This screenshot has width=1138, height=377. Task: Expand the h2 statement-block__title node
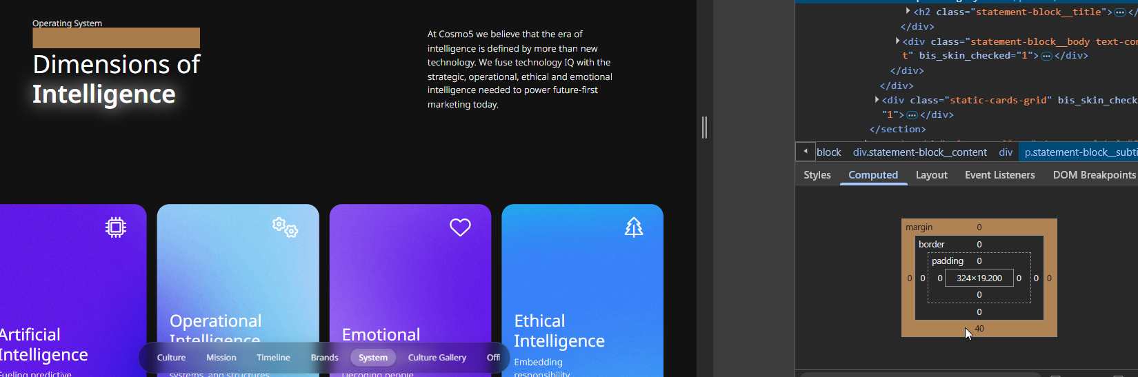[x=908, y=11]
